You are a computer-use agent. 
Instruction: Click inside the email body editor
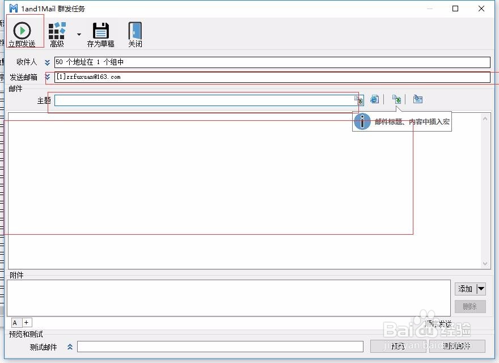244,191
